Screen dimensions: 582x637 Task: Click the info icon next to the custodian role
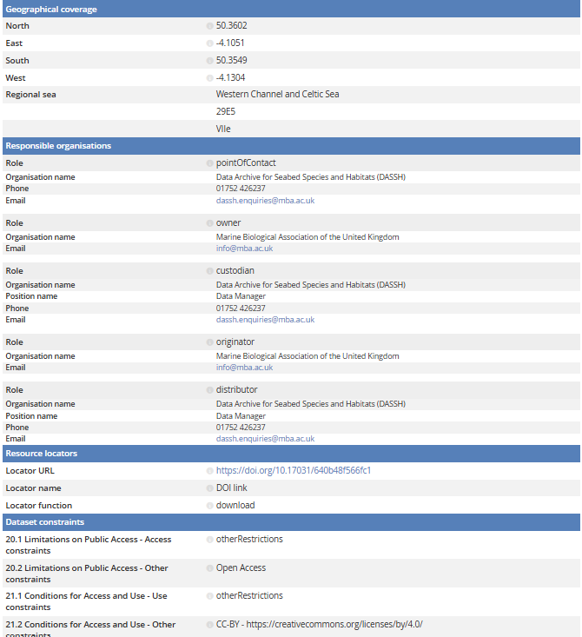[x=210, y=271]
